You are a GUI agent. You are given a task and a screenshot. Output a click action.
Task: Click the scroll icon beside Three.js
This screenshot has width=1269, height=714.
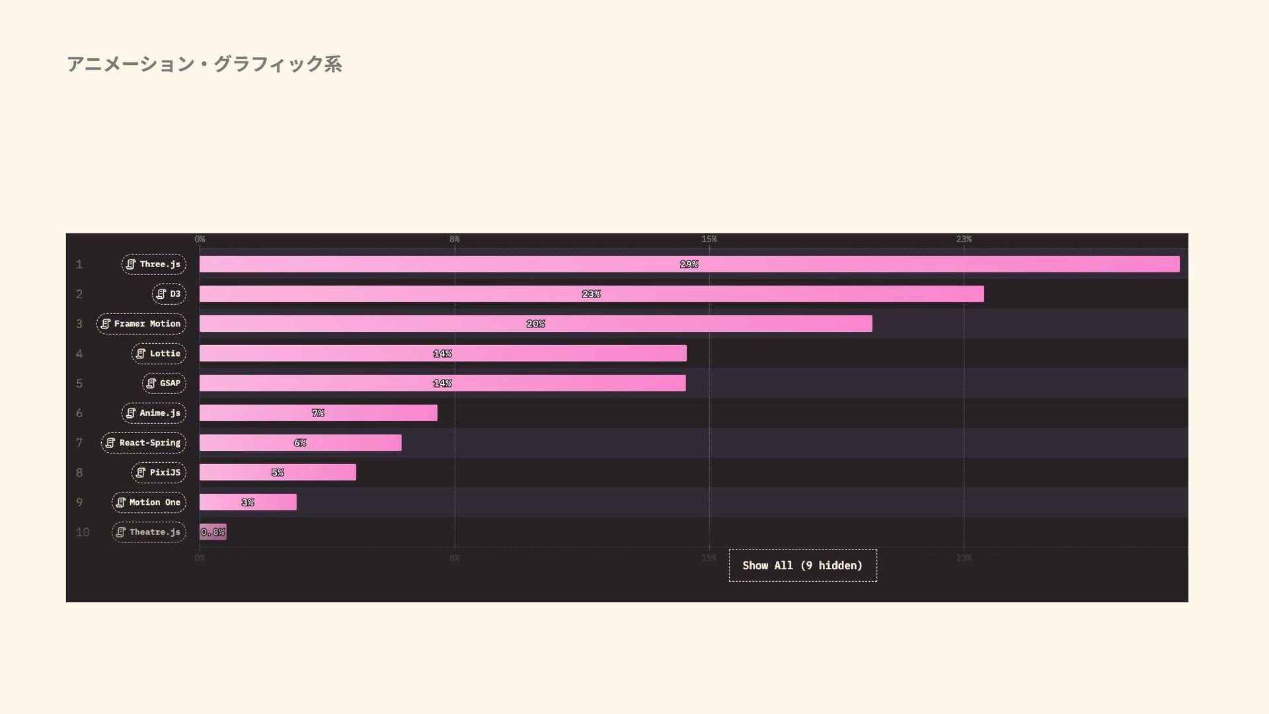tap(131, 264)
